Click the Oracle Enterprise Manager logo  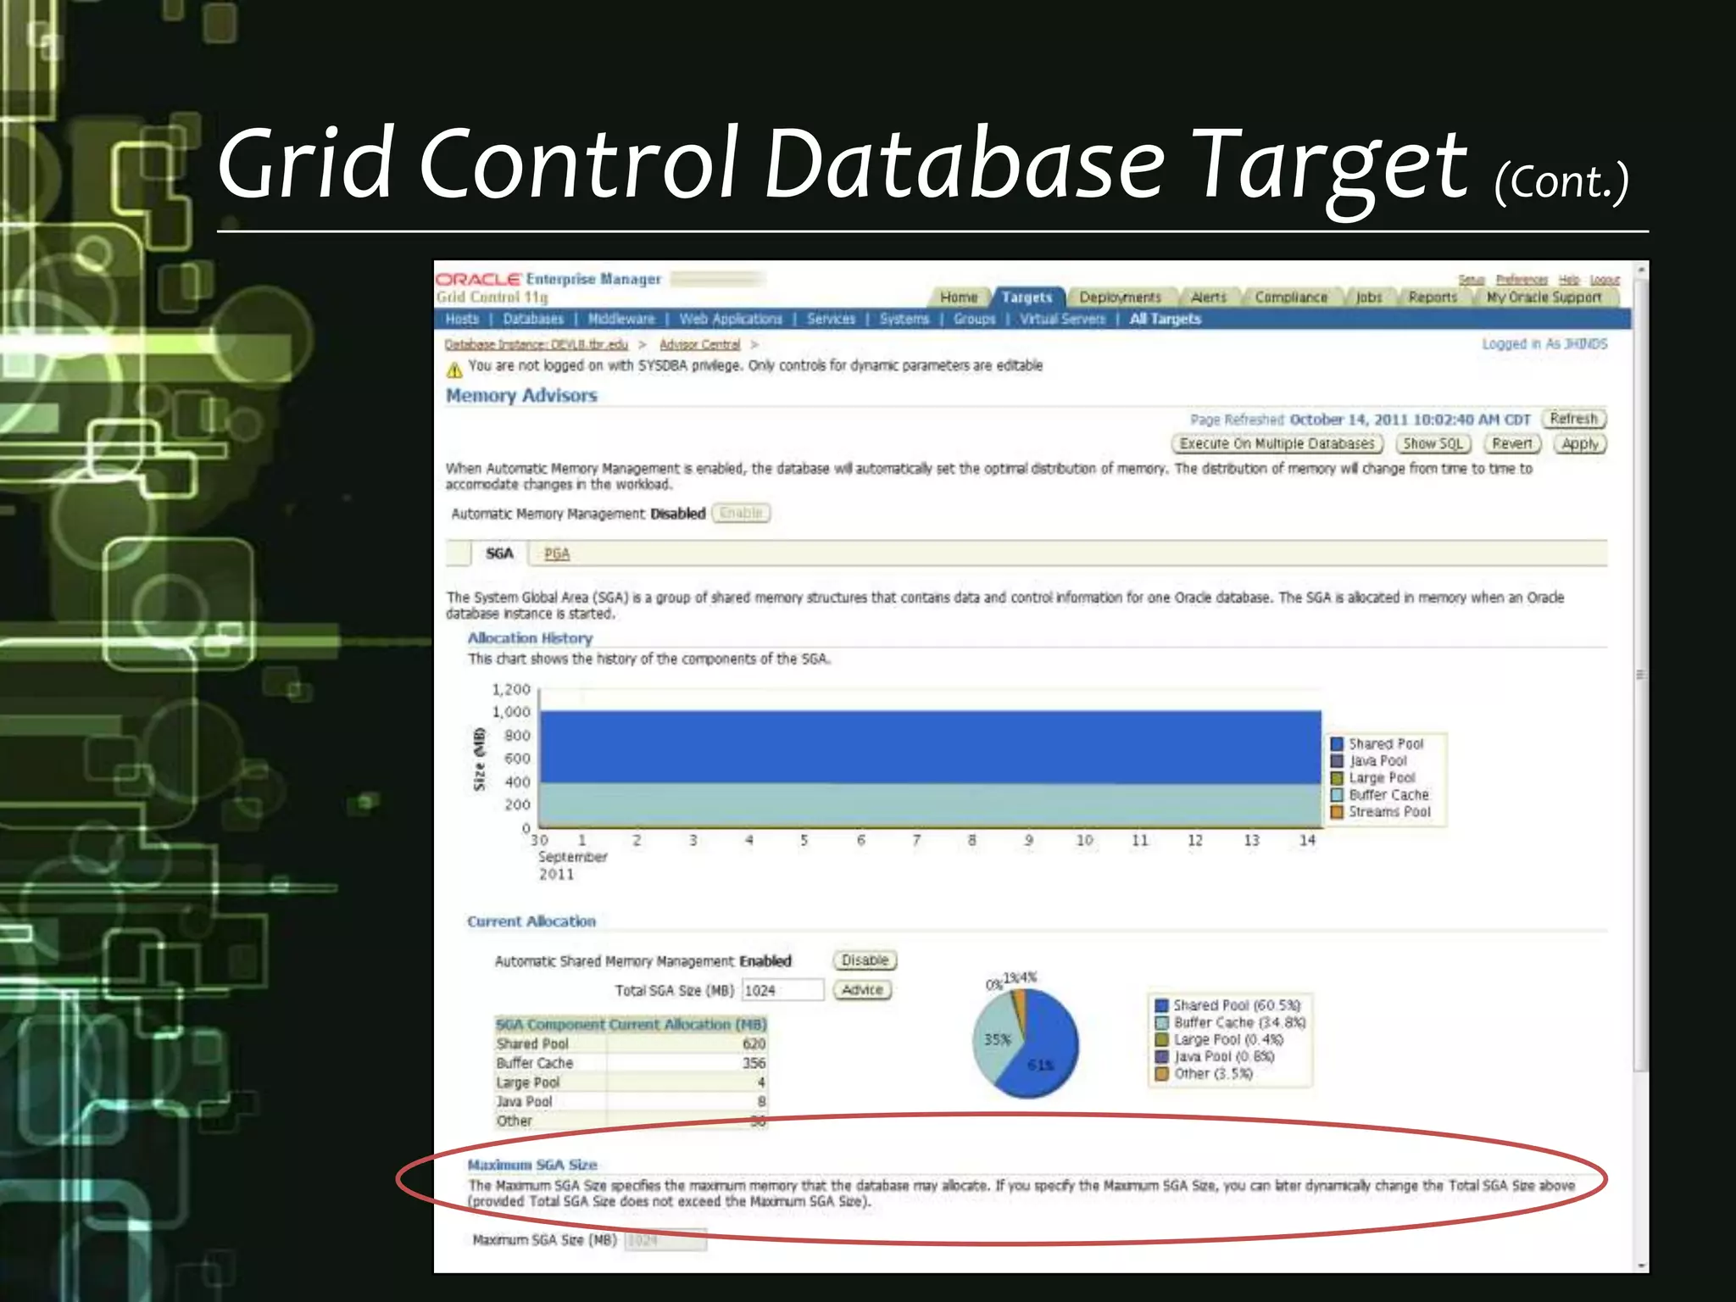coord(548,279)
